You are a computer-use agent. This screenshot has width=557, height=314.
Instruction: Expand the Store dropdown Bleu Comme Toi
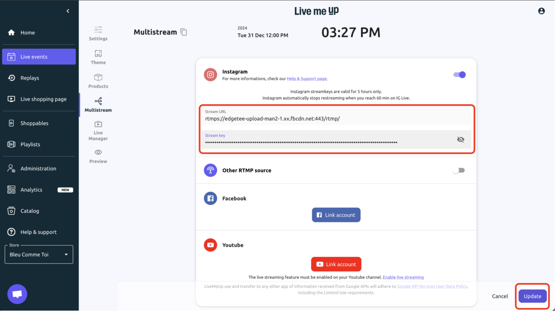click(x=39, y=254)
